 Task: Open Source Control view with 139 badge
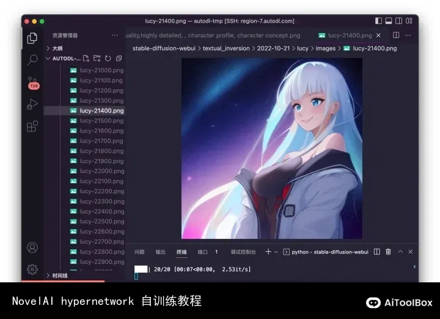(33, 82)
